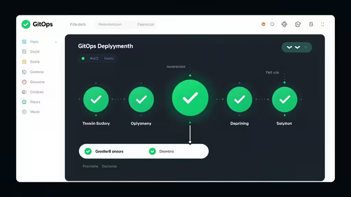Click the white connector handle above status bar
351x197 pixels.
point(190,142)
